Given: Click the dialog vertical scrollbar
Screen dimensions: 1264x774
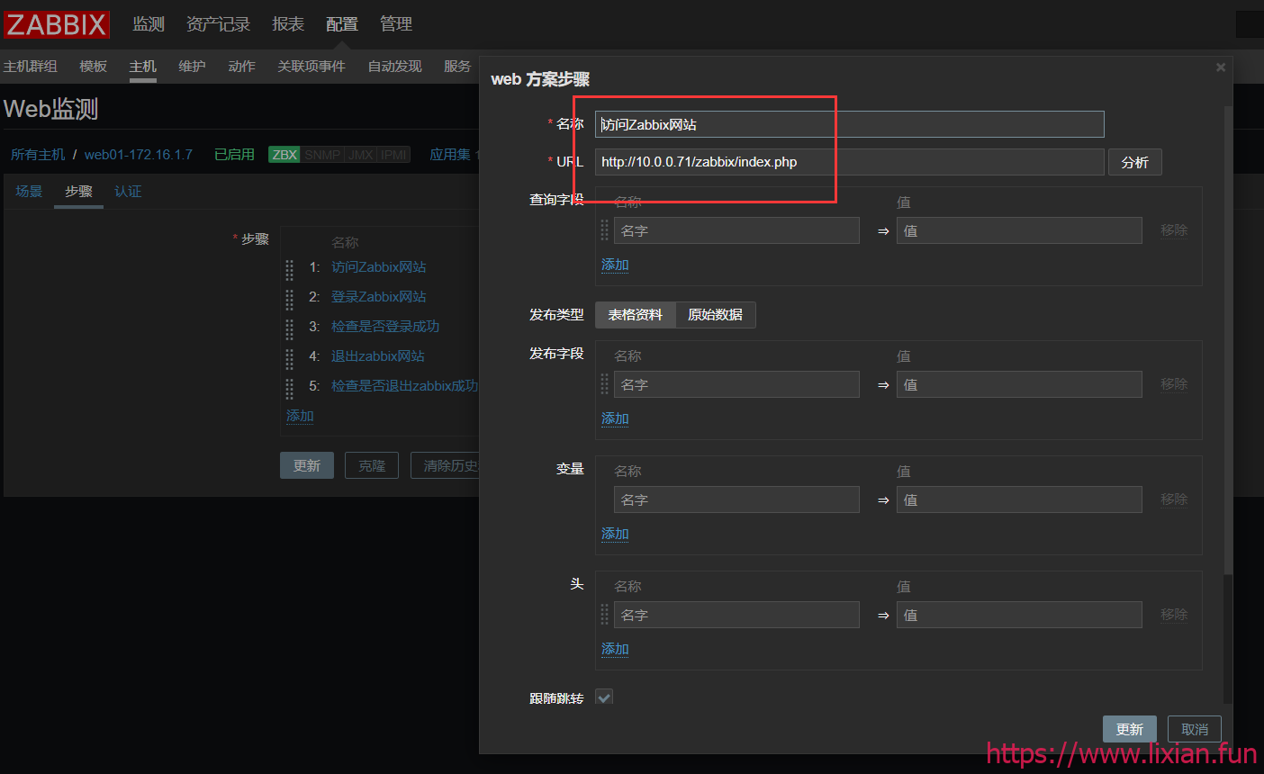Looking at the screenshot, I should [1228, 340].
